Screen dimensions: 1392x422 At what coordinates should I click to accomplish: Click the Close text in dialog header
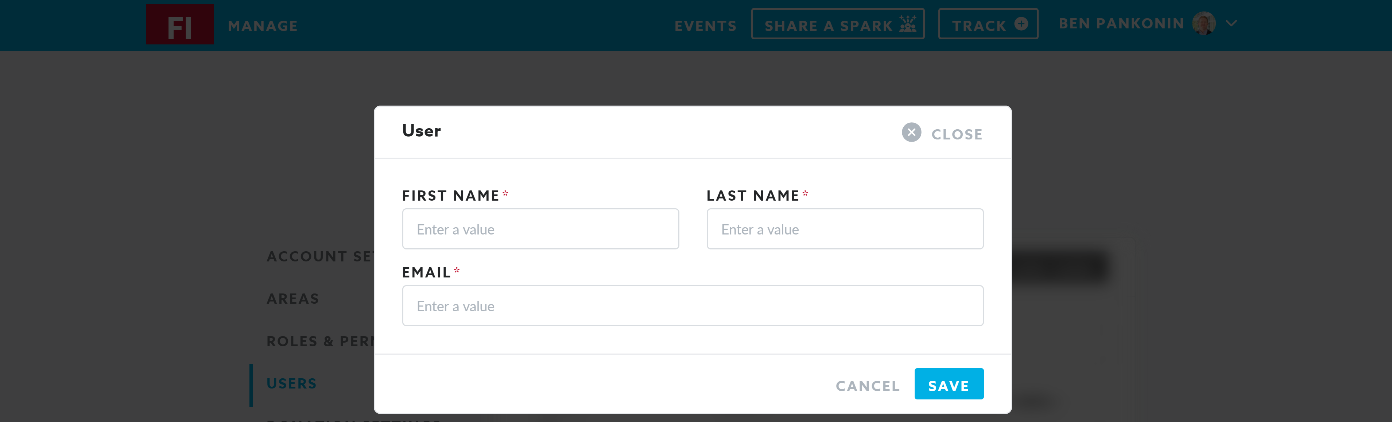(957, 134)
